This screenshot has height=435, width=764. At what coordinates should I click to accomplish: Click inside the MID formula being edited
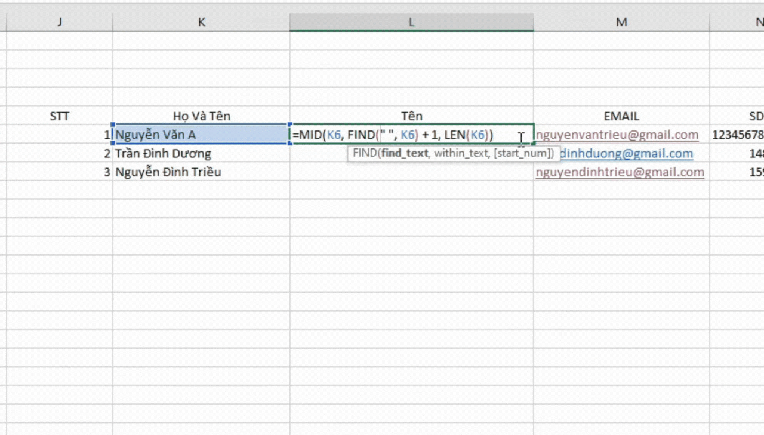tap(393, 135)
